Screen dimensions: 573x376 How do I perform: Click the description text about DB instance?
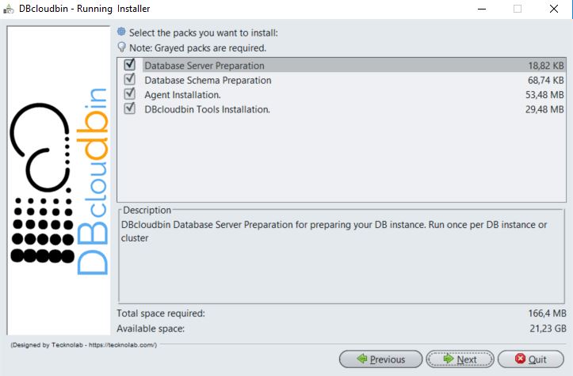[334, 231]
